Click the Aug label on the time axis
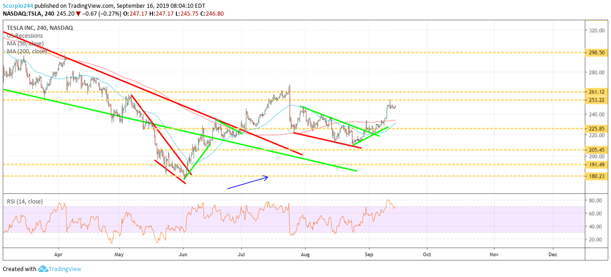The image size is (611, 277). pyautogui.click(x=305, y=254)
